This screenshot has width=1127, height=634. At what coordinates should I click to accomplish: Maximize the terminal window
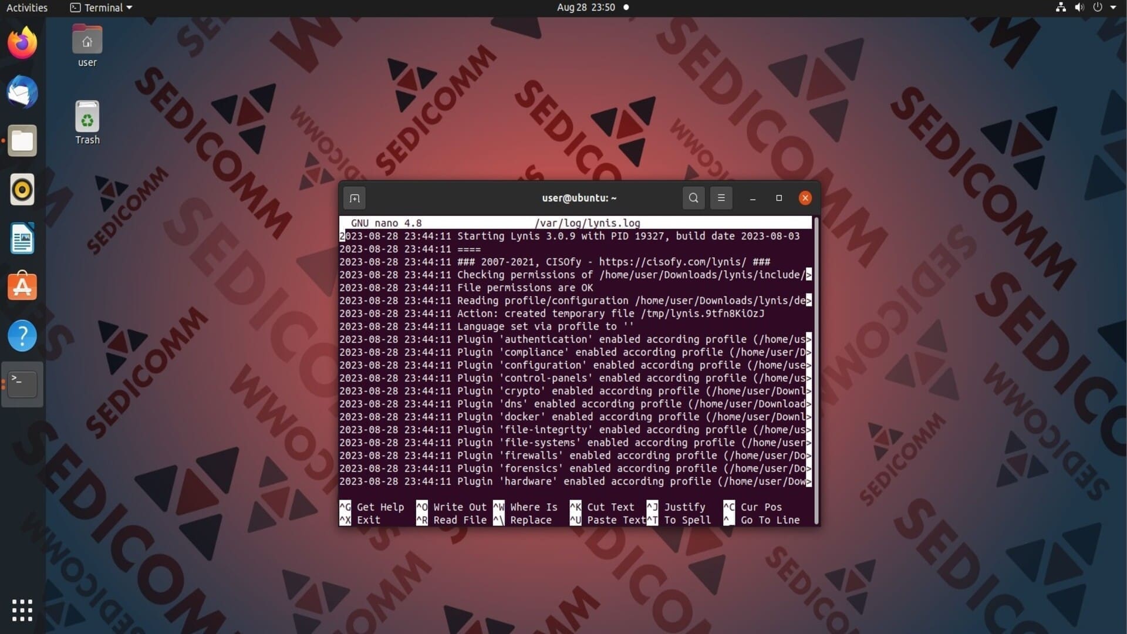[x=779, y=198]
